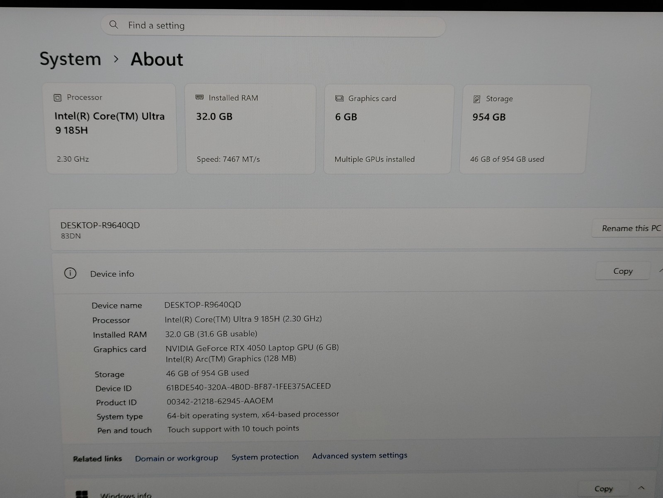Click the Device name row value
The width and height of the screenshot is (663, 498).
tap(202, 305)
